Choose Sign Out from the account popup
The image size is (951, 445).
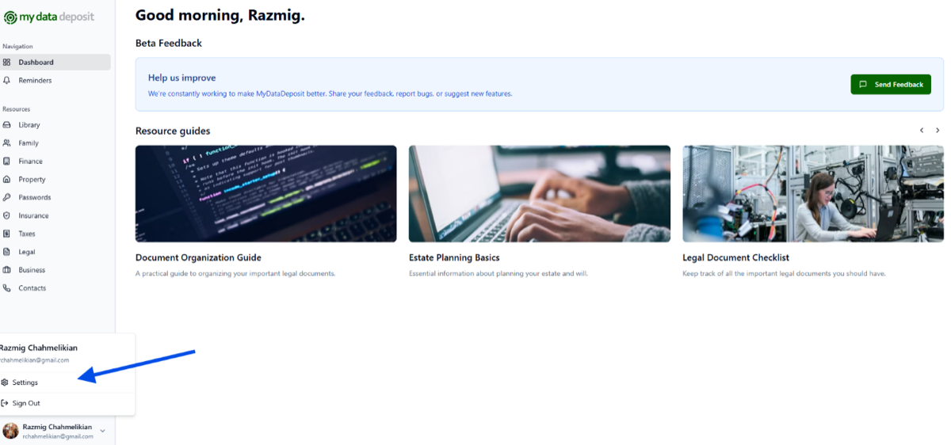pyautogui.click(x=67, y=403)
